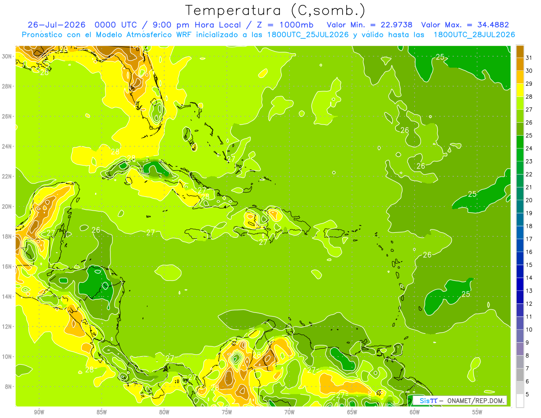The height and width of the screenshot is (418, 541).
Task: Click the 8N latitude axis label
Action: pyautogui.click(x=8, y=386)
